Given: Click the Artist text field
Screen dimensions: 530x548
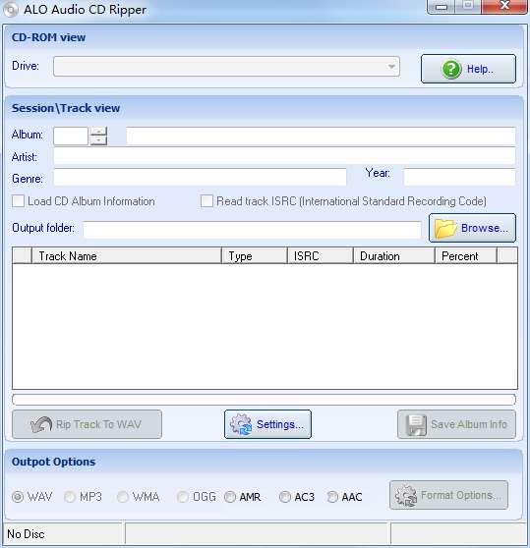Looking at the screenshot, I should point(284,156).
